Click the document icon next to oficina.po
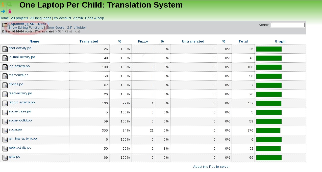This screenshot has height=172, width=322. (x=5, y=85)
